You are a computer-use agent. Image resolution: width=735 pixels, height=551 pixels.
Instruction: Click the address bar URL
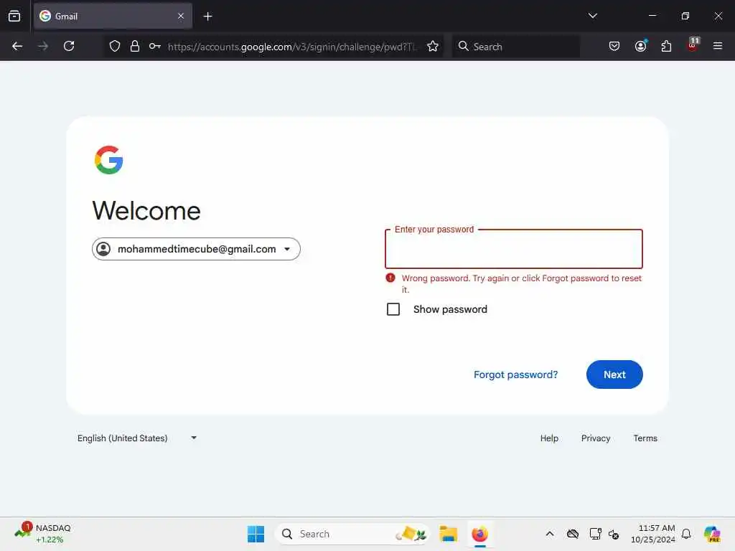(291, 47)
